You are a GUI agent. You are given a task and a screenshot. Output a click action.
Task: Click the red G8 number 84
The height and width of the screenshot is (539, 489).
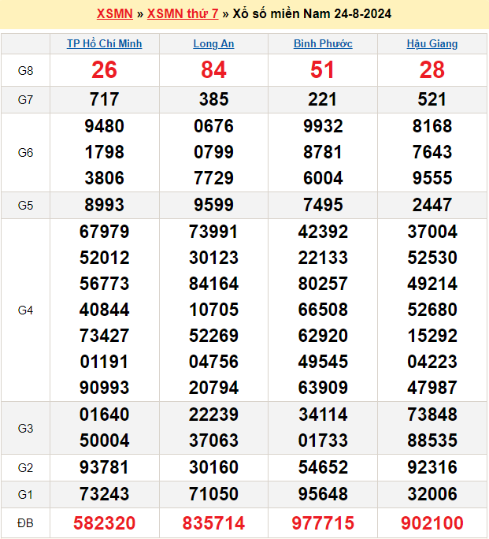tap(213, 71)
